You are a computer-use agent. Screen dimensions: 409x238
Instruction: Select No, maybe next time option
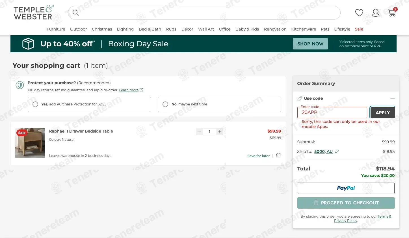coord(165,104)
